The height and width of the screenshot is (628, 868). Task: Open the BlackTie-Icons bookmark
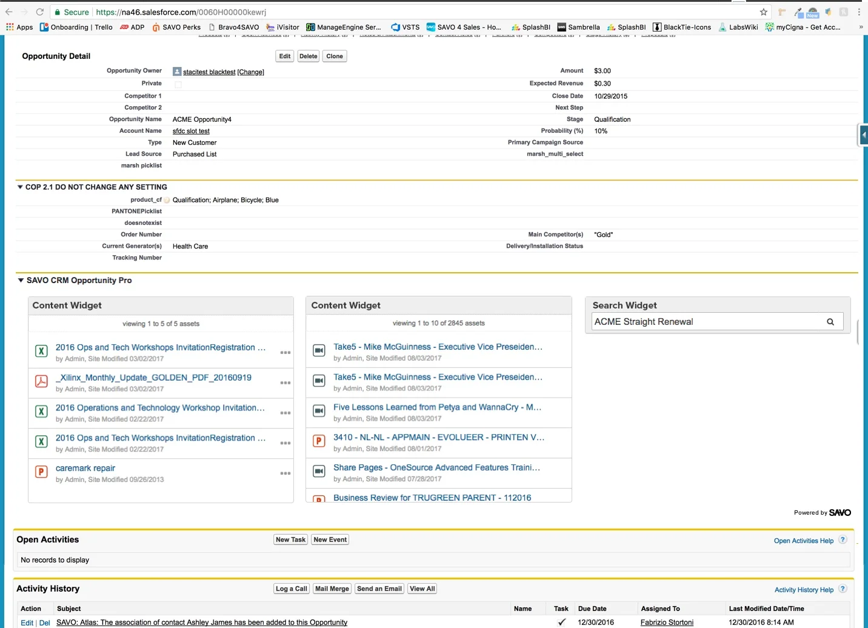[x=682, y=27]
